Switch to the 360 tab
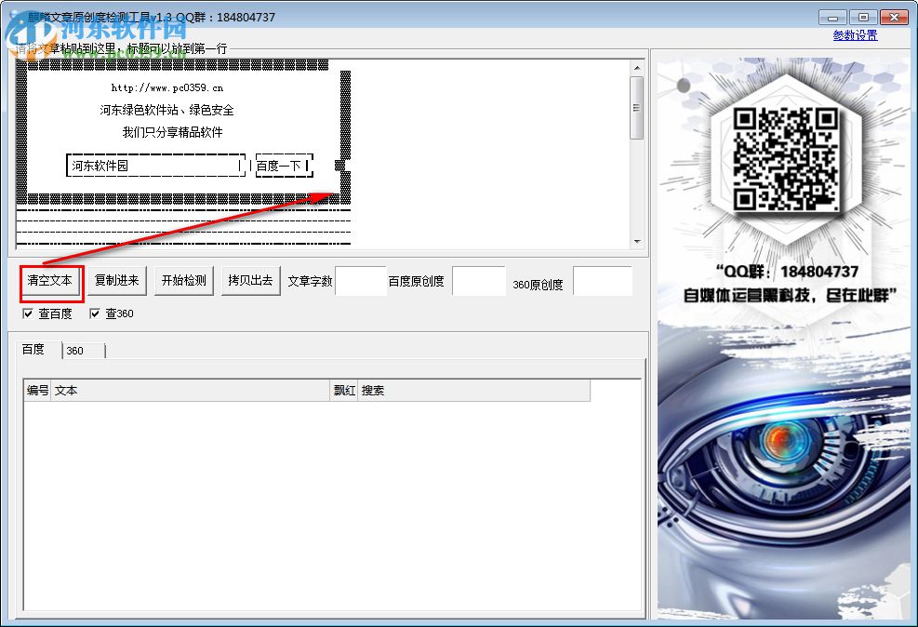 click(x=84, y=351)
